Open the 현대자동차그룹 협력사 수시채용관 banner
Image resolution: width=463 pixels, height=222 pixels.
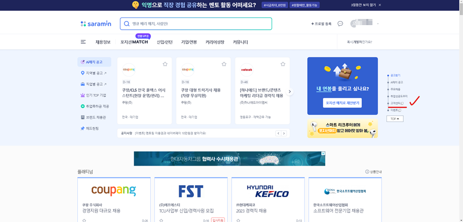(x=229, y=159)
